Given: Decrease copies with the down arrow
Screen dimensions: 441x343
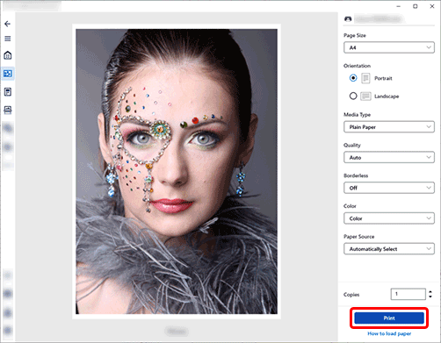Looking at the screenshot, I should tap(430, 297).
